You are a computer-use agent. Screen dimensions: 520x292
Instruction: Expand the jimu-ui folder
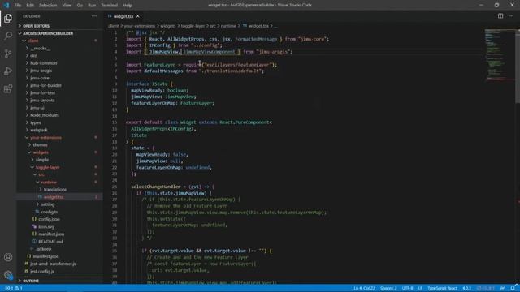coord(59,108)
